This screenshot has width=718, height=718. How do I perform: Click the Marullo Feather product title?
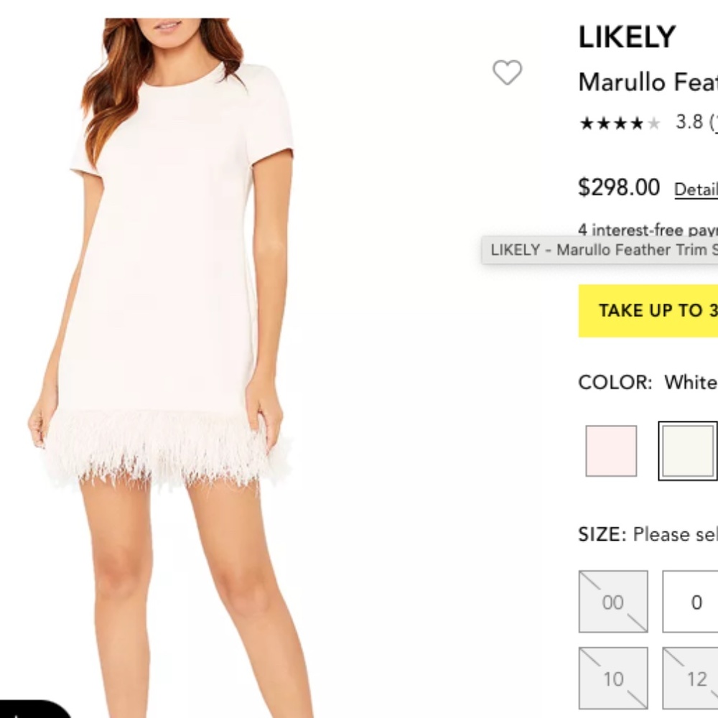[x=646, y=83]
